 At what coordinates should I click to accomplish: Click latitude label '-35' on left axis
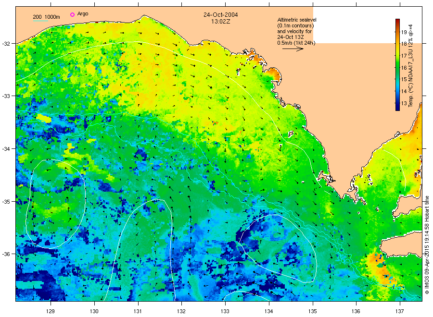(6, 202)
